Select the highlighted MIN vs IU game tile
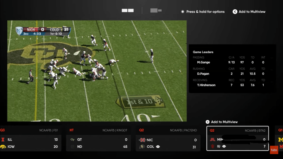283x159 pixels. [237, 138]
